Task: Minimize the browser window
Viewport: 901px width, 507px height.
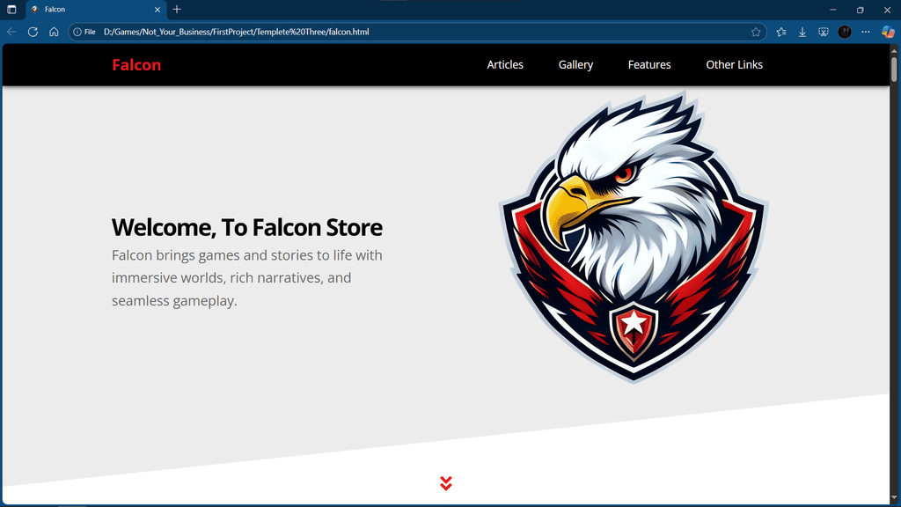Action: pos(833,10)
